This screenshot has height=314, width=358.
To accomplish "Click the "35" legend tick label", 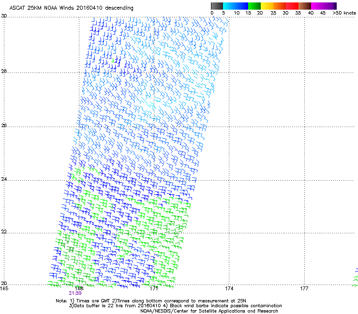I will [x=298, y=13].
